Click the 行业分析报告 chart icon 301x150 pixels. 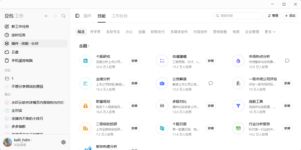click(x=238, y=128)
